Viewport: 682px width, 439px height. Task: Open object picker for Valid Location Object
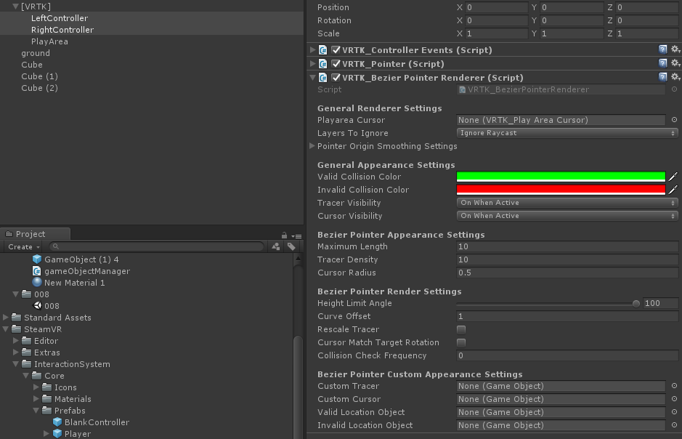tap(674, 412)
